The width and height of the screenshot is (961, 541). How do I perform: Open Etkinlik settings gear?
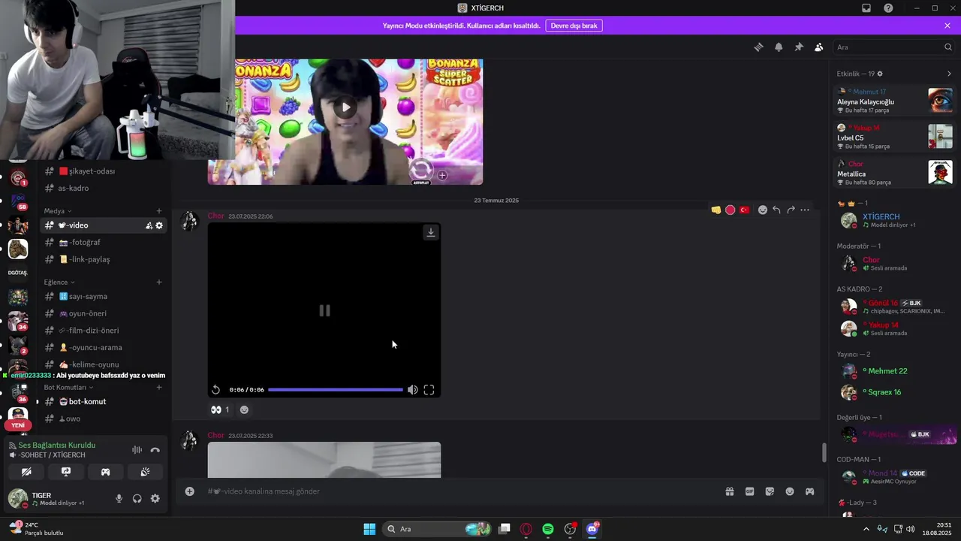point(880,74)
